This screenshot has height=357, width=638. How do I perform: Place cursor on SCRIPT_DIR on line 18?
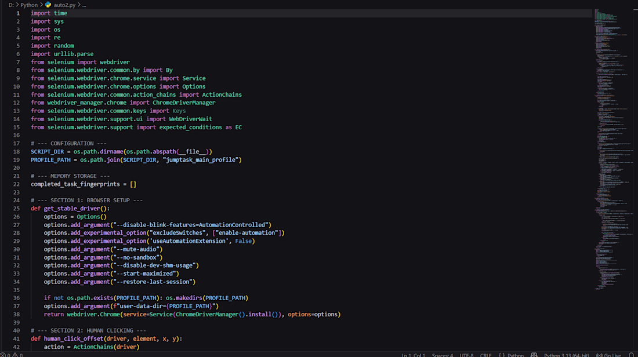[47, 151]
